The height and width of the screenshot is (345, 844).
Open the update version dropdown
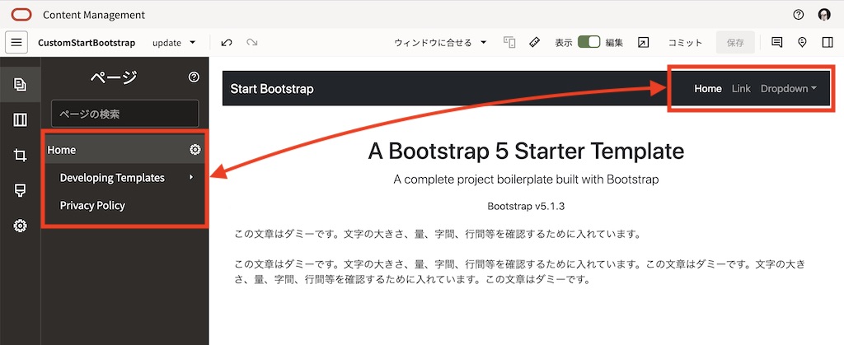[x=175, y=42]
